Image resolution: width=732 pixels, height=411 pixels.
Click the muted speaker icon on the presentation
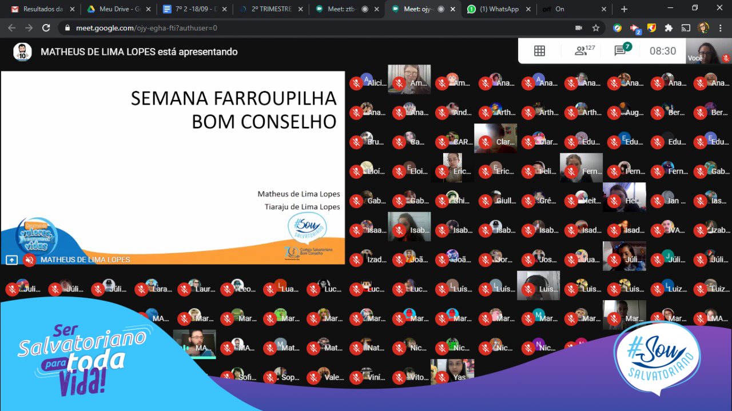(x=29, y=260)
